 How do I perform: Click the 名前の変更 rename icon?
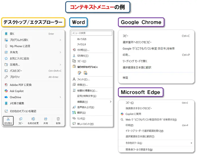tap(33, 119)
